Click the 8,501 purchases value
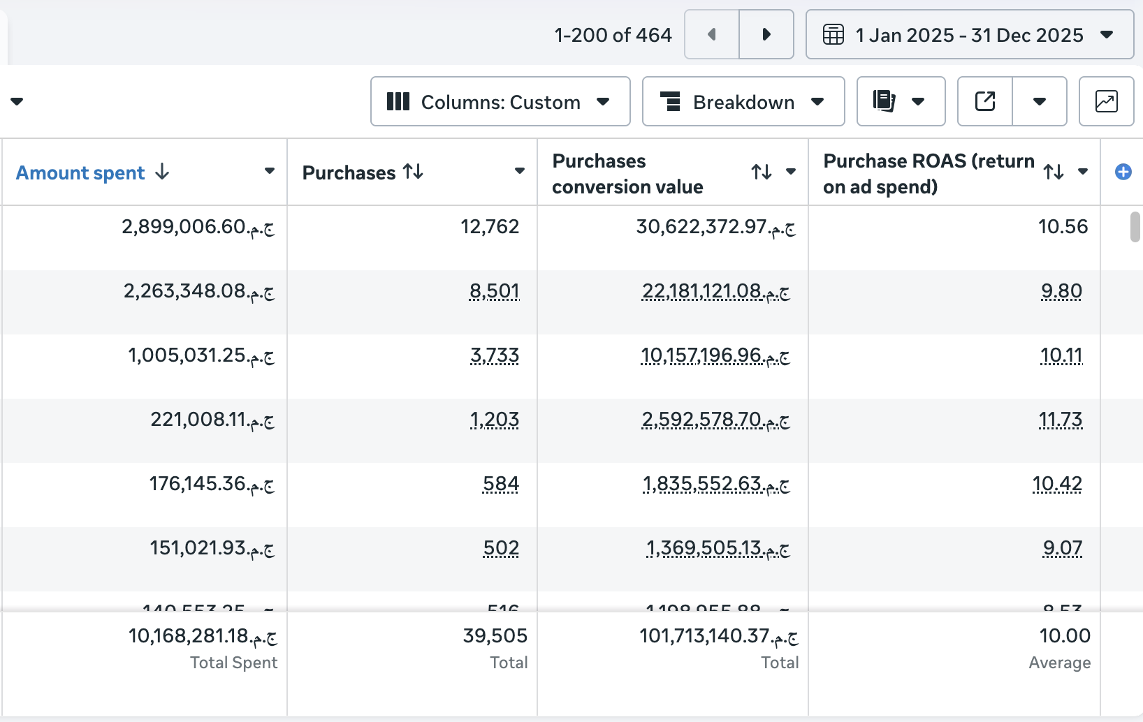 pyautogui.click(x=494, y=290)
